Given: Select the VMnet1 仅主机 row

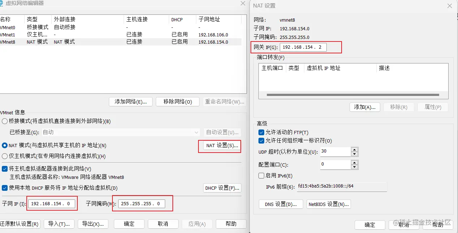Looking at the screenshot, I should (x=121, y=35).
